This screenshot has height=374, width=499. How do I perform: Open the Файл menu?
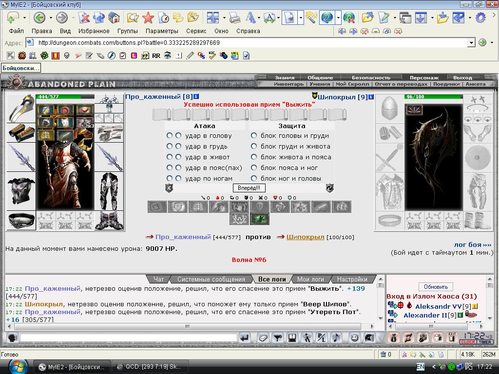[16, 31]
